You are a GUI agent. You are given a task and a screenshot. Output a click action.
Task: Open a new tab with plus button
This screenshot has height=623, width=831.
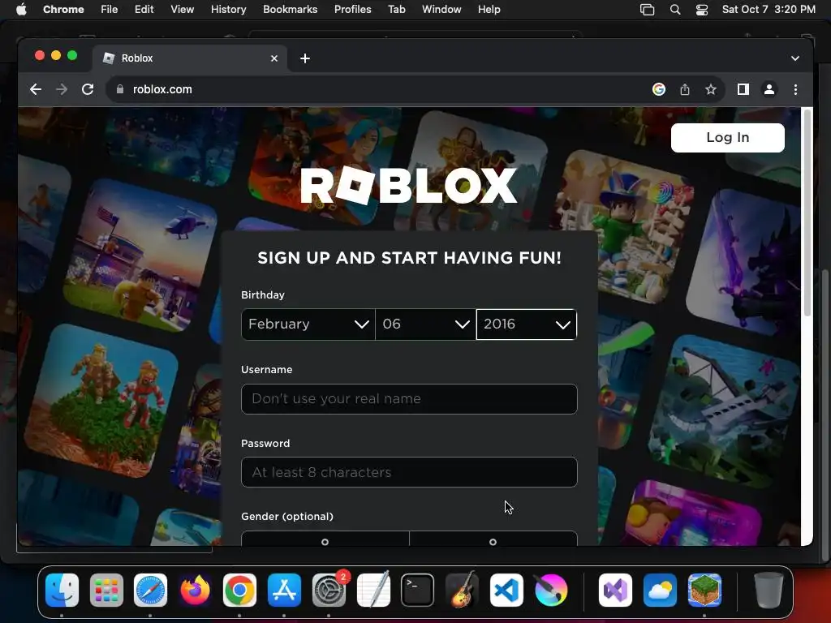[x=305, y=58]
